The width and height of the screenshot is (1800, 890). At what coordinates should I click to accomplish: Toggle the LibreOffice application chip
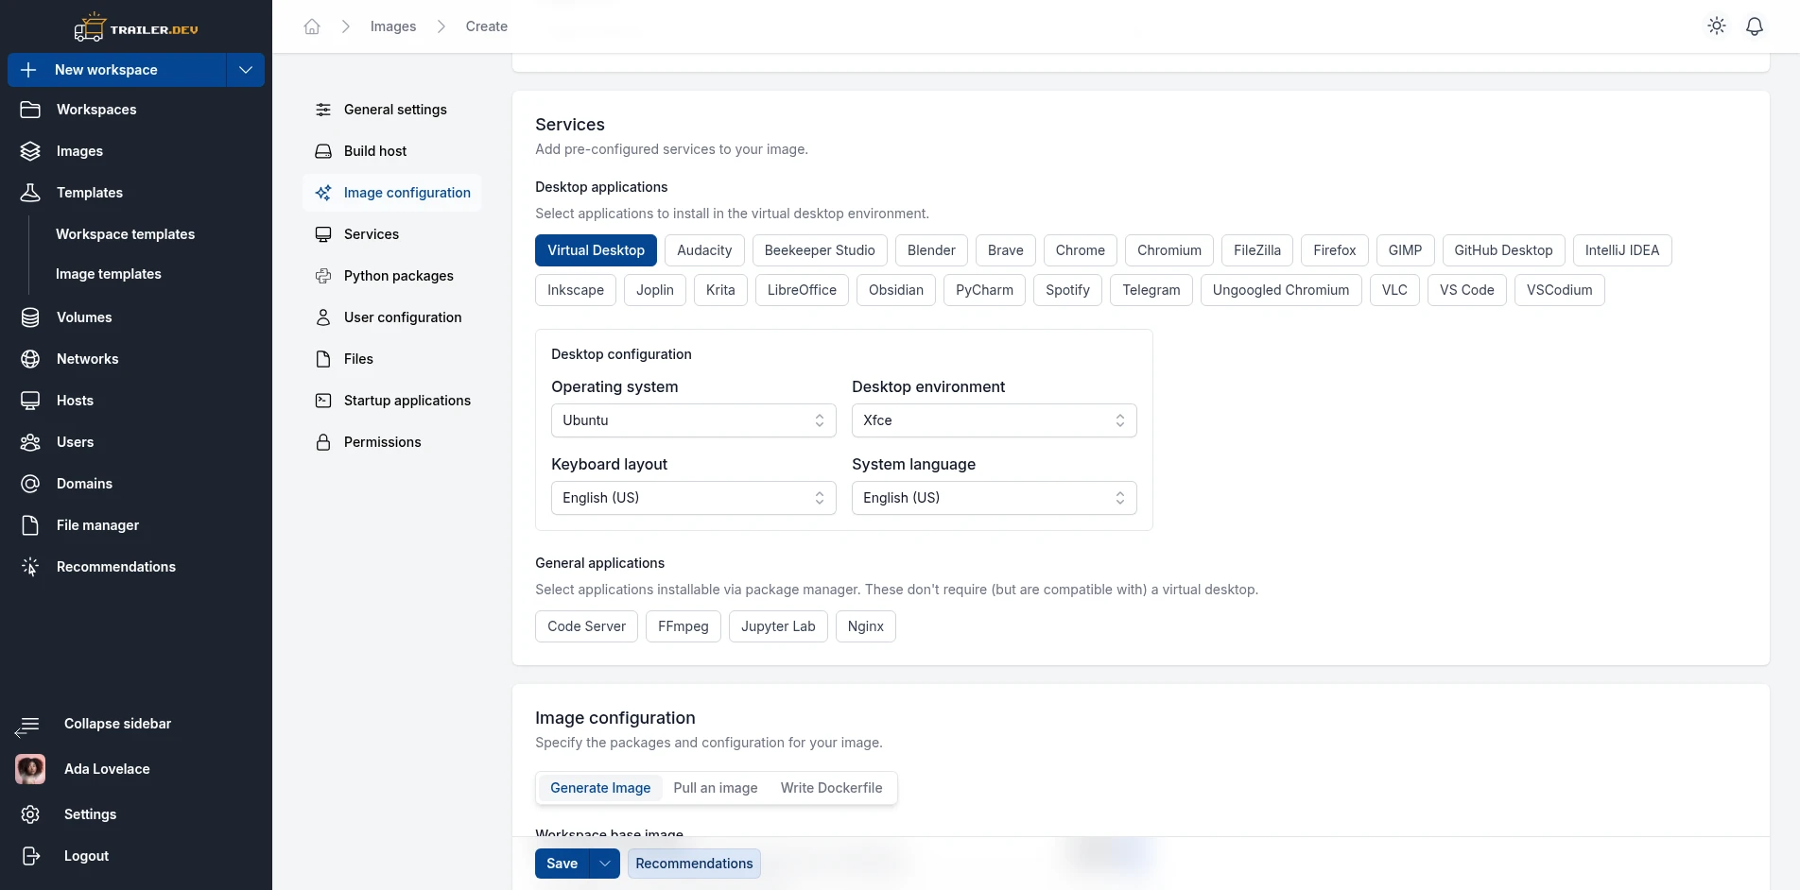(802, 290)
